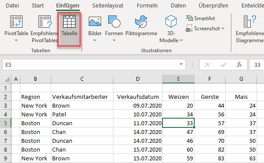The image size is (264, 163).
Task: Open Empfohlene PivotTables
Action: [44, 29]
